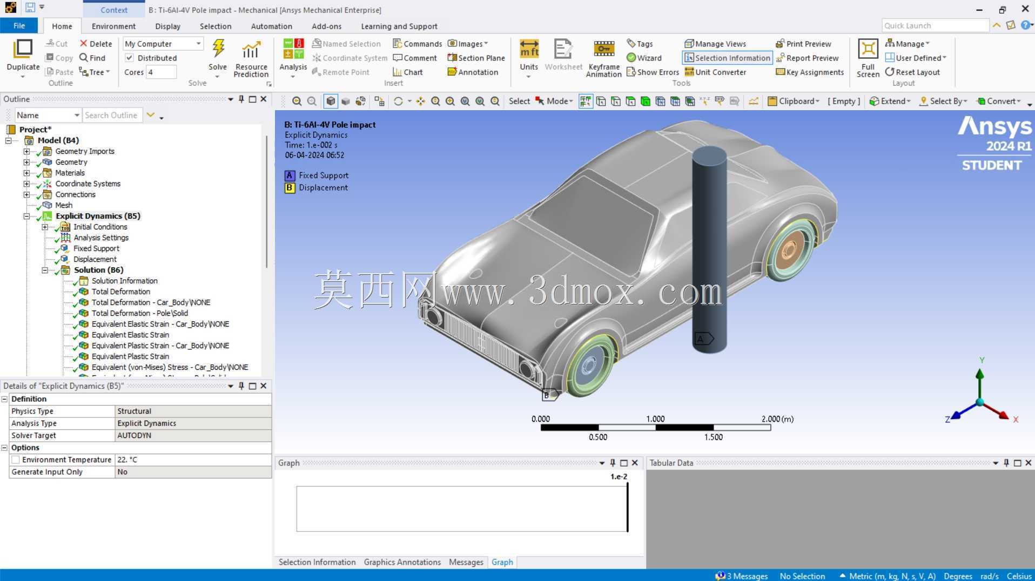The width and height of the screenshot is (1035, 581).
Task: Toggle Environment Temperature checkbox
Action: [16, 460]
